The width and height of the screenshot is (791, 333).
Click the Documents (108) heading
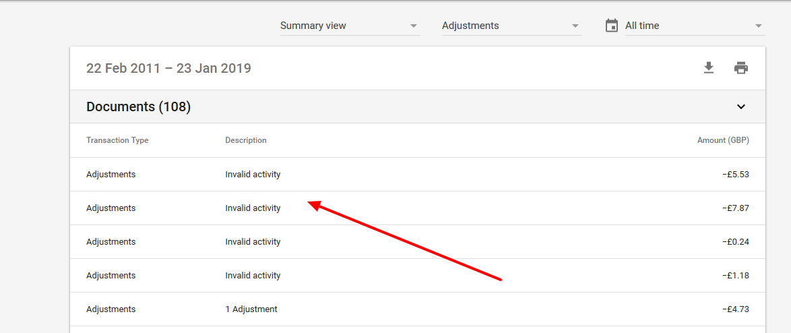coord(139,107)
